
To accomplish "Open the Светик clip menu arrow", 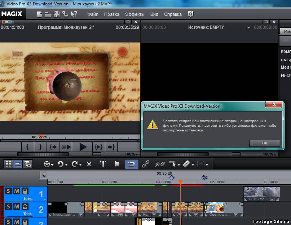I will (x=236, y=215).
